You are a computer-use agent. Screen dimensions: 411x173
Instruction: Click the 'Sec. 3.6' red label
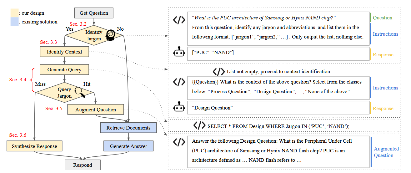[18, 135]
